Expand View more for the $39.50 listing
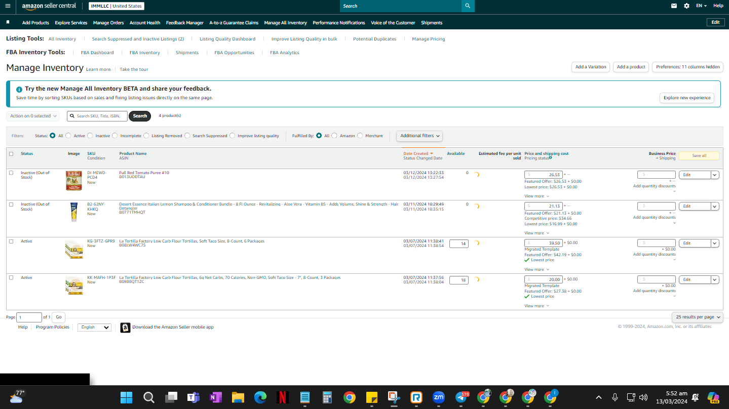The width and height of the screenshot is (729, 409). pos(536,270)
